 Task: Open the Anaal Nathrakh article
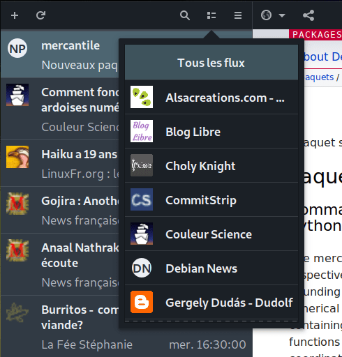click(x=60, y=264)
